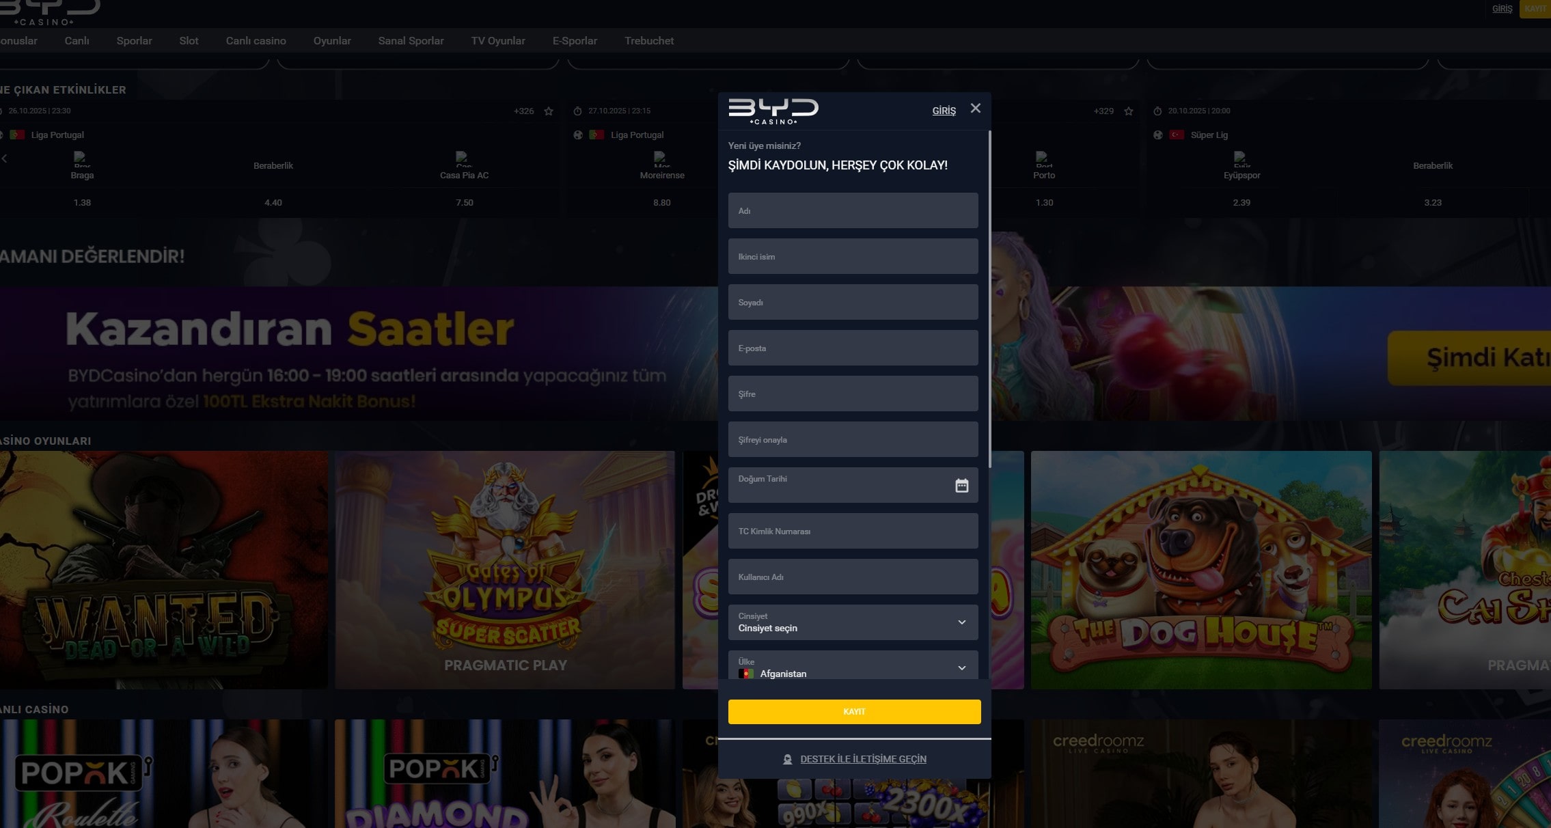Select the 8.80 odds for Moreirense
Screen dimensions: 1551x828
coord(661,203)
